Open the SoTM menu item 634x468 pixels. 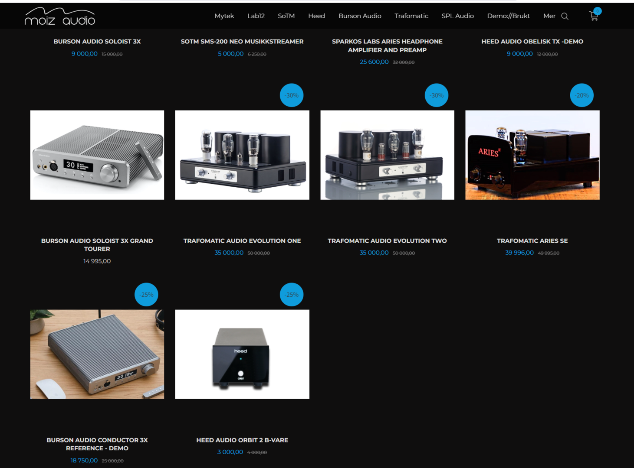point(286,16)
